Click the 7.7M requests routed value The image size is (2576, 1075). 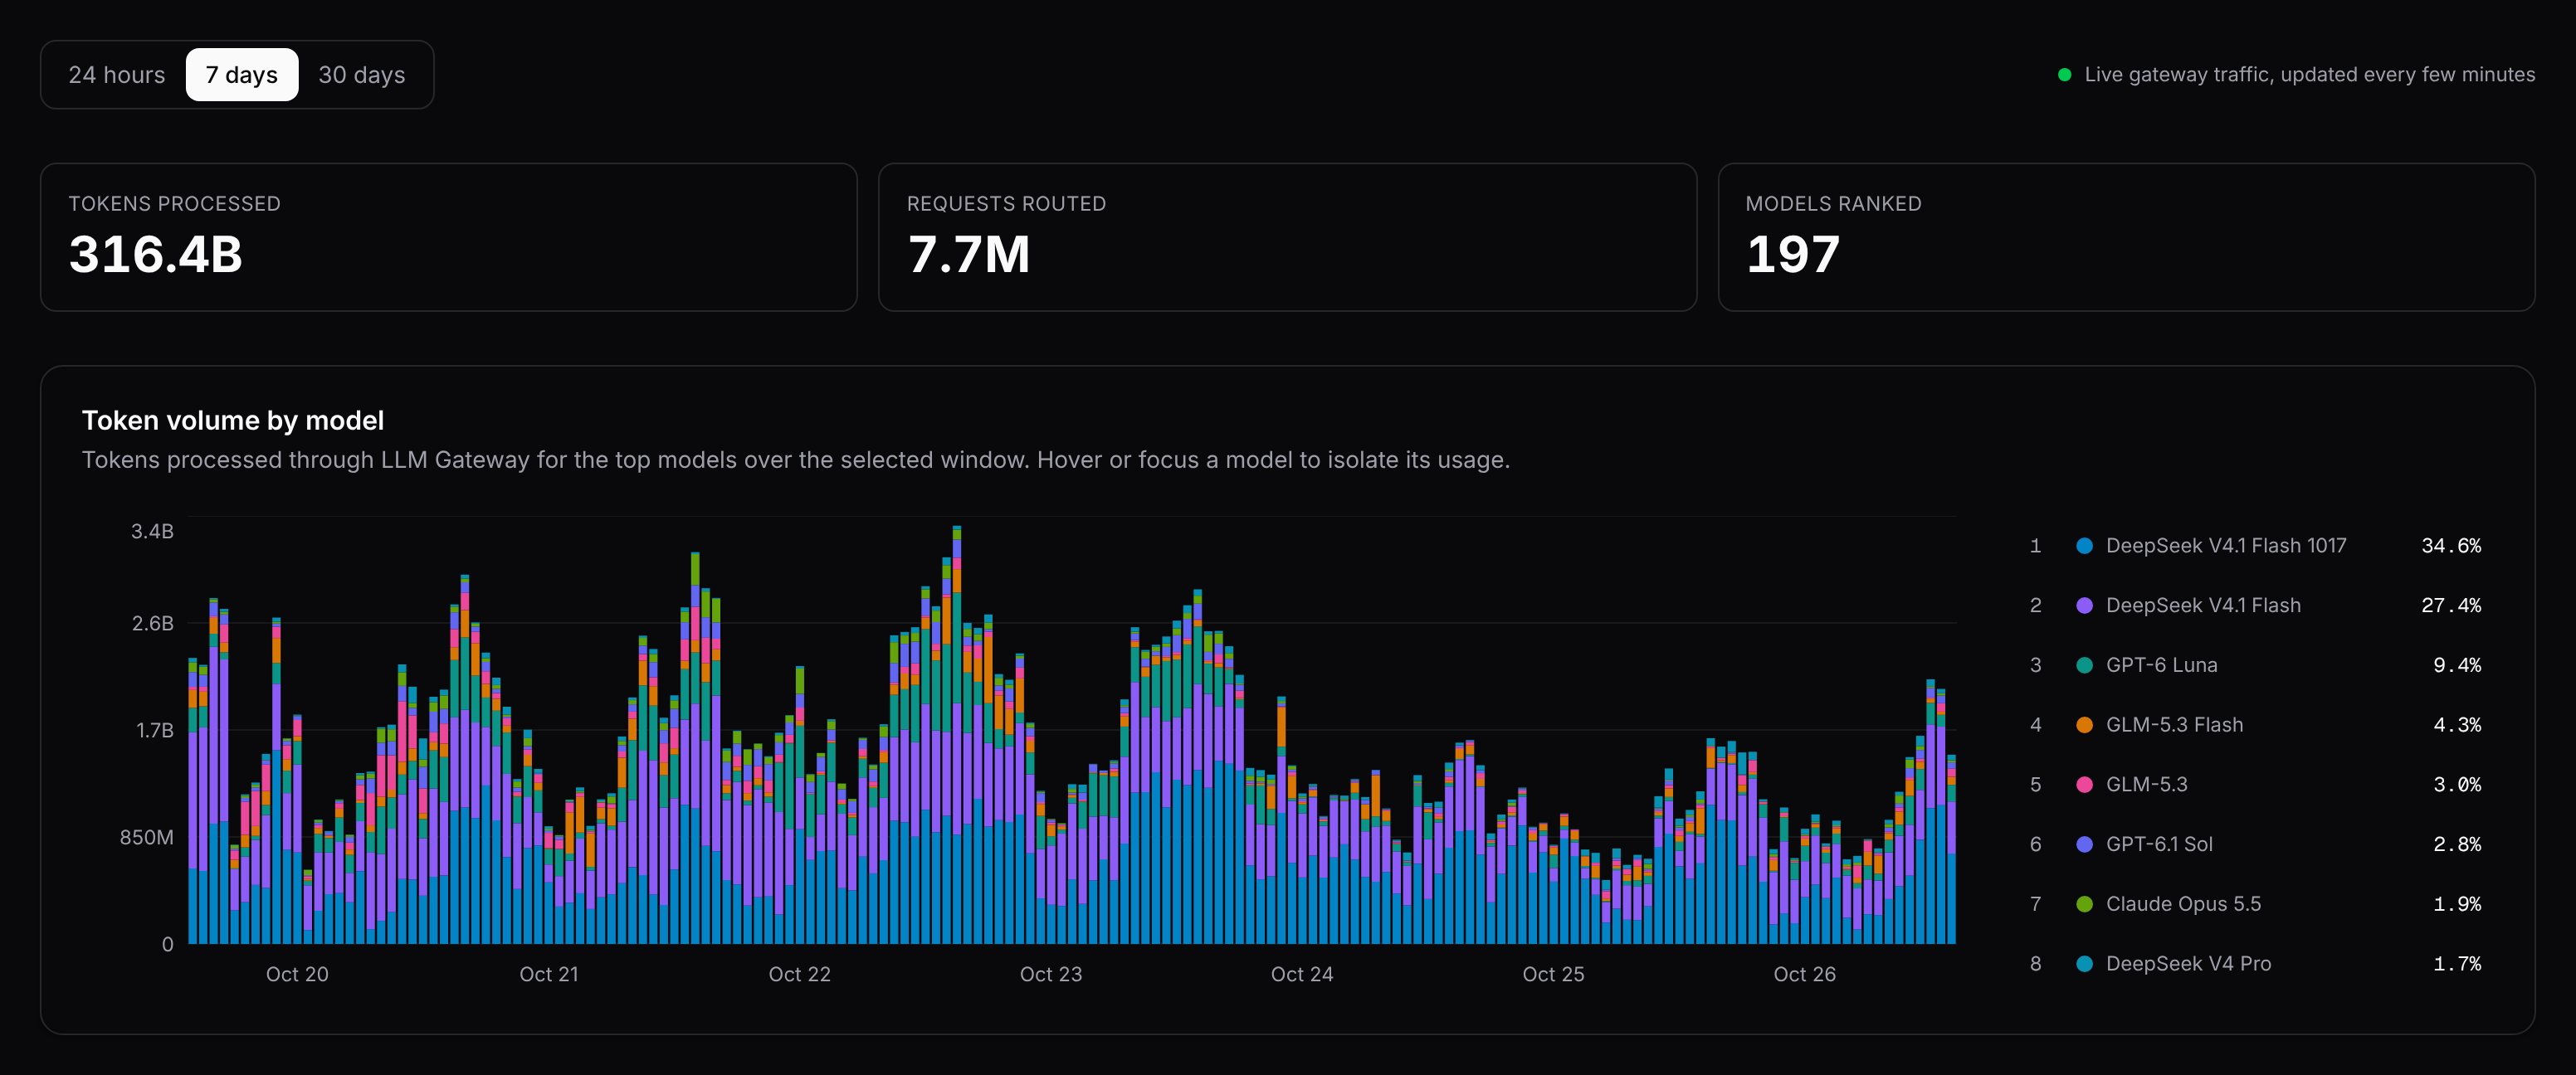[x=968, y=255]
